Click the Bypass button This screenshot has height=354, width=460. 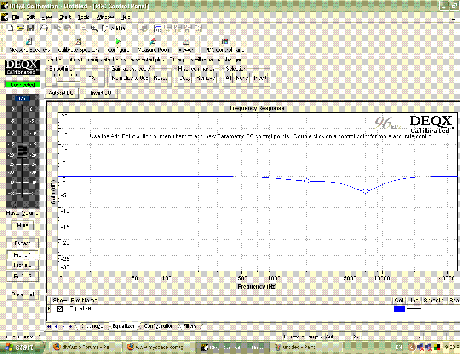(23, 243)
